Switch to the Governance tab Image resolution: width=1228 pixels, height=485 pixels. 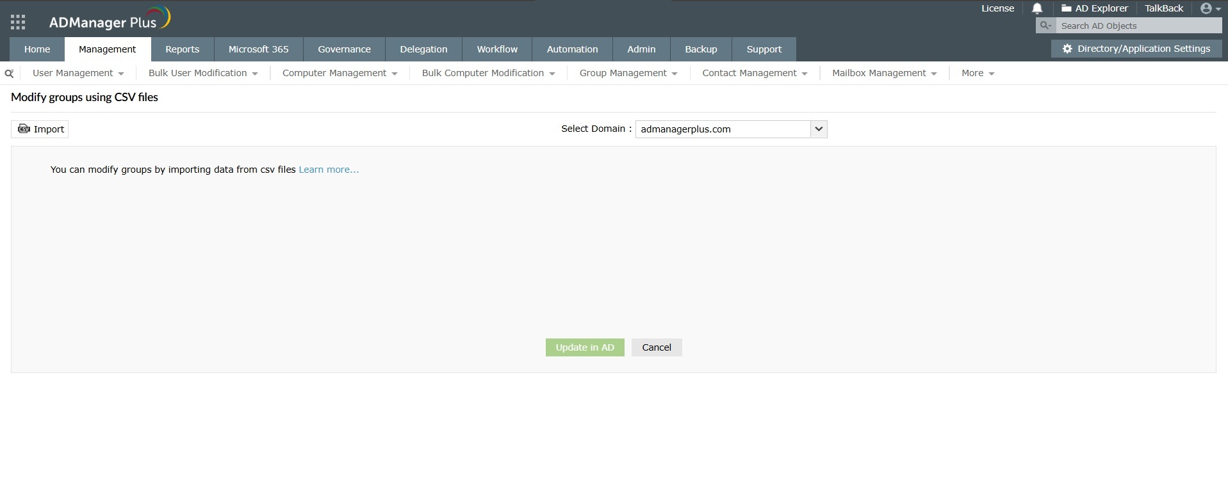point(345,49)
